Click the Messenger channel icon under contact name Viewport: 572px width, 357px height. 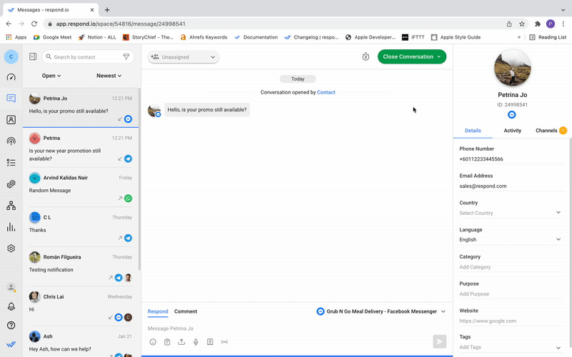[x=512, y=115]
